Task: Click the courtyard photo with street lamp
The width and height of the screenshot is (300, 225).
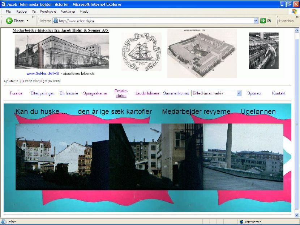Action: click(156, 157)
